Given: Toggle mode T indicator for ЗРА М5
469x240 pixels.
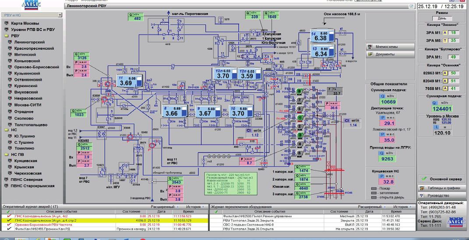Looking at the screenshot, I should coord(446,41).
